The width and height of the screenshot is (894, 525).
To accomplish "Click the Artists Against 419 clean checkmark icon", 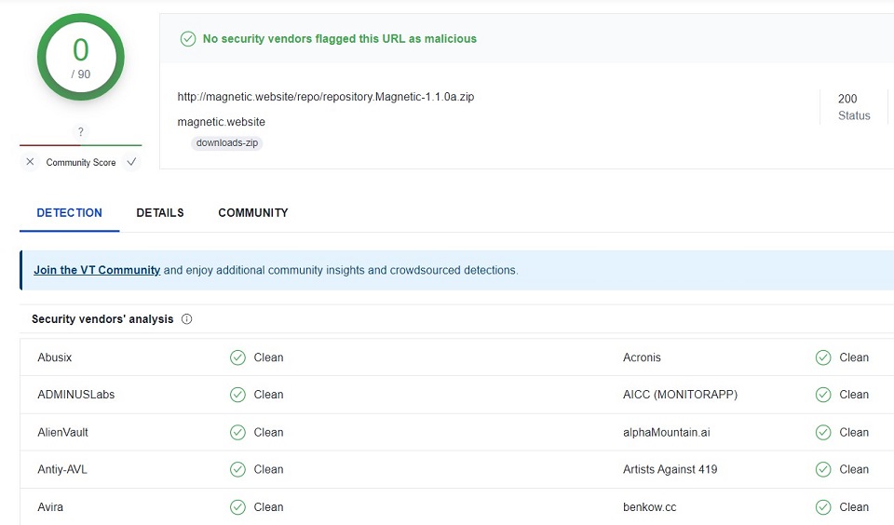I will [823, 469].
